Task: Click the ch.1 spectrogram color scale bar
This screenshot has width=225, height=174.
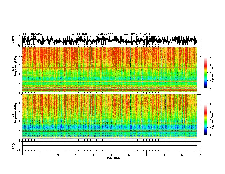Action: click(x=205, y=73)
